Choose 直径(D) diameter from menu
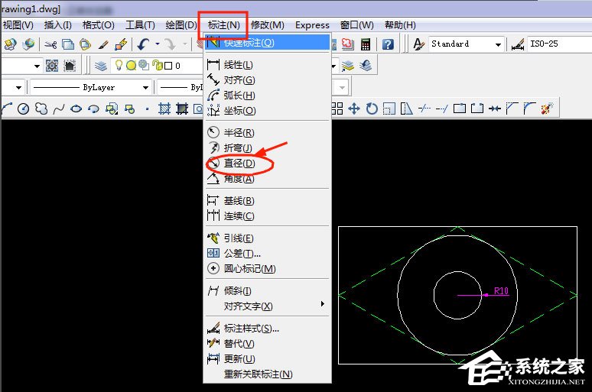 pyautogui.click(x=239, y=164)
